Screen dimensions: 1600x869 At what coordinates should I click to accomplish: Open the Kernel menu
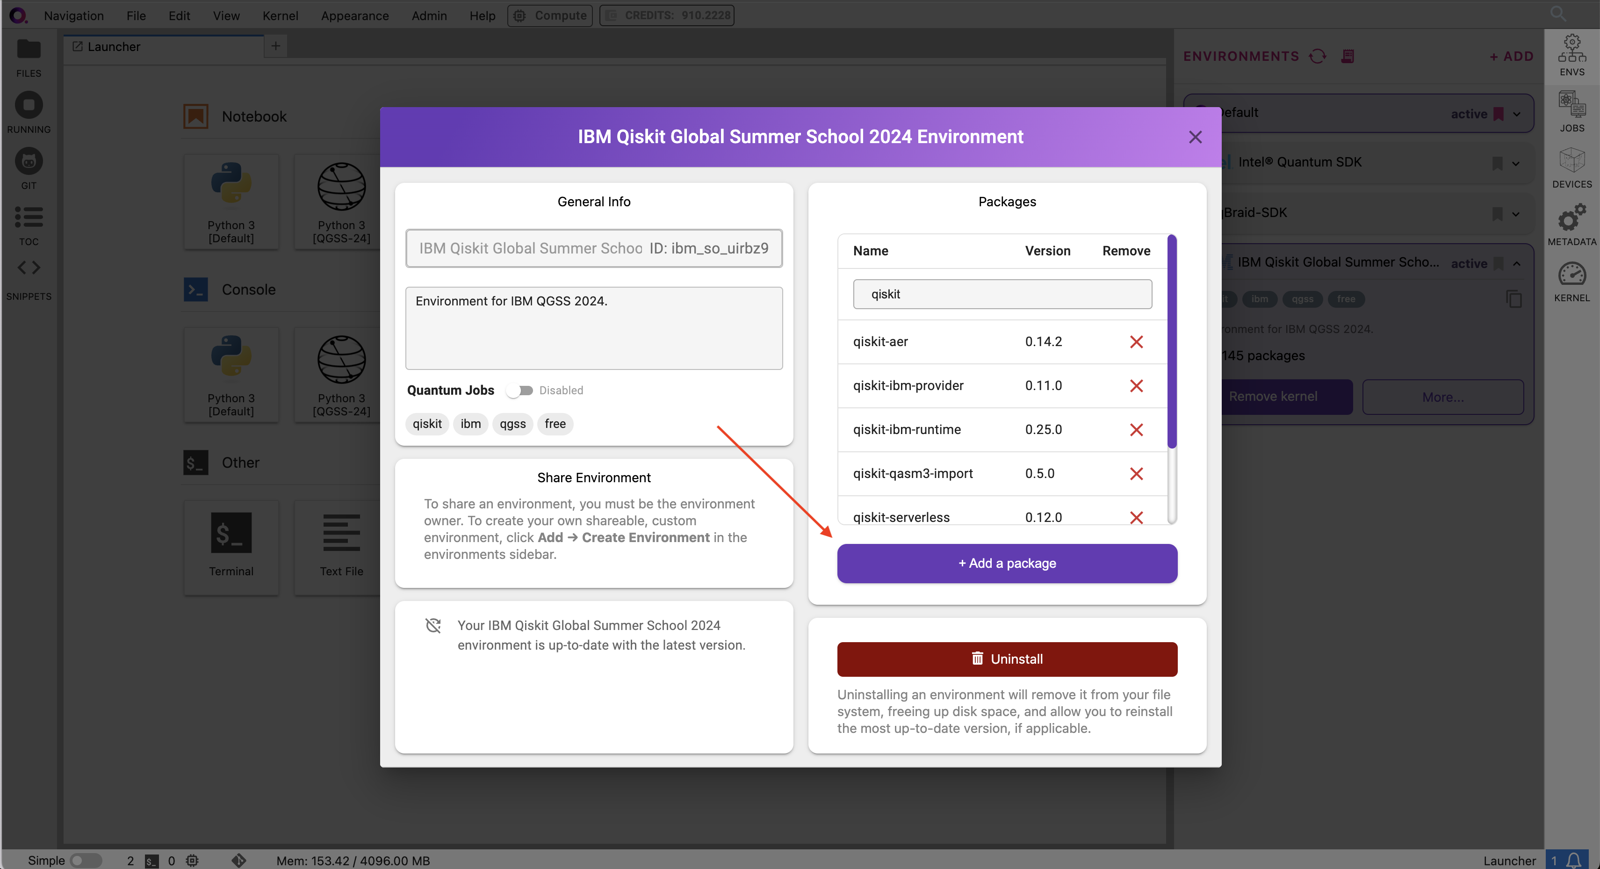point(280,15)
